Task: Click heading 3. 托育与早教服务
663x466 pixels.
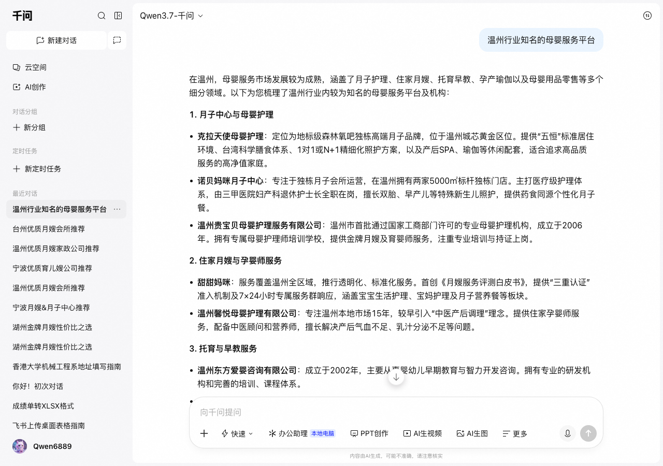Action: [x=223, y=348]
